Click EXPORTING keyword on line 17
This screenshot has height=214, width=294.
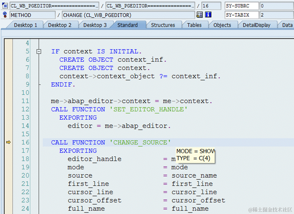point(78,151)
